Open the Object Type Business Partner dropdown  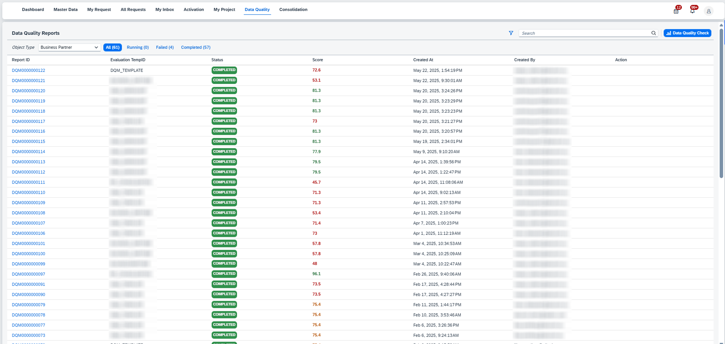(x=69, y=47)
